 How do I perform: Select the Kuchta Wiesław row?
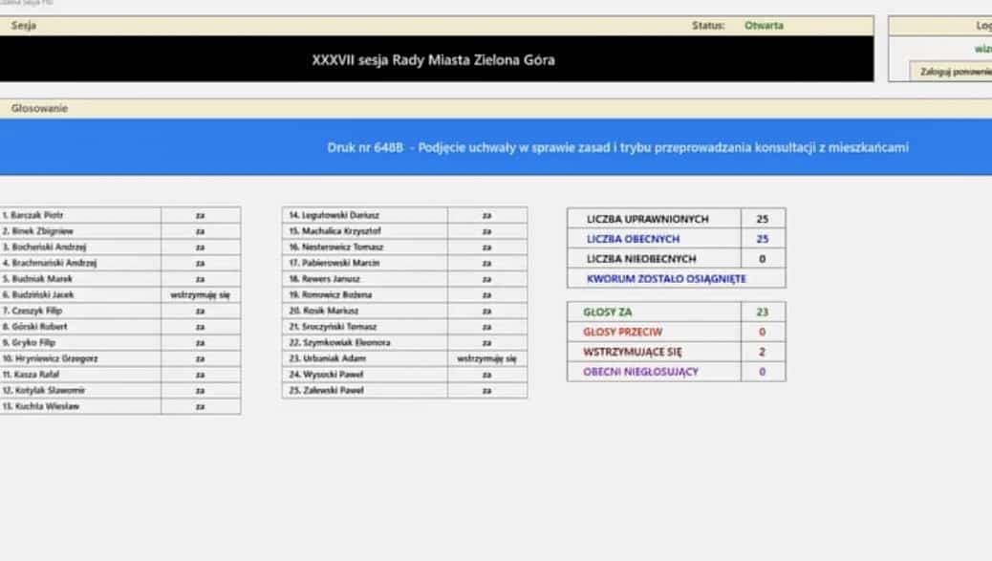45,406
